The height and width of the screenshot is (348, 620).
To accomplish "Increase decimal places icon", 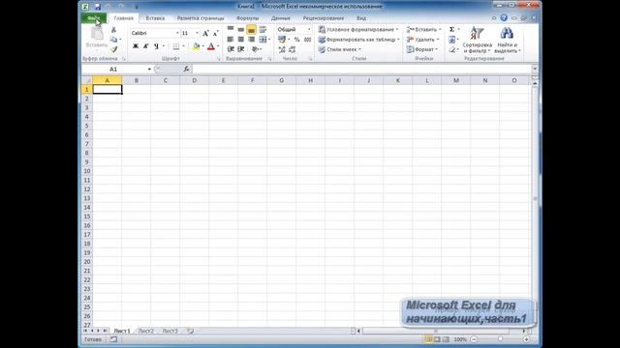I will click(x=282, y=49).
